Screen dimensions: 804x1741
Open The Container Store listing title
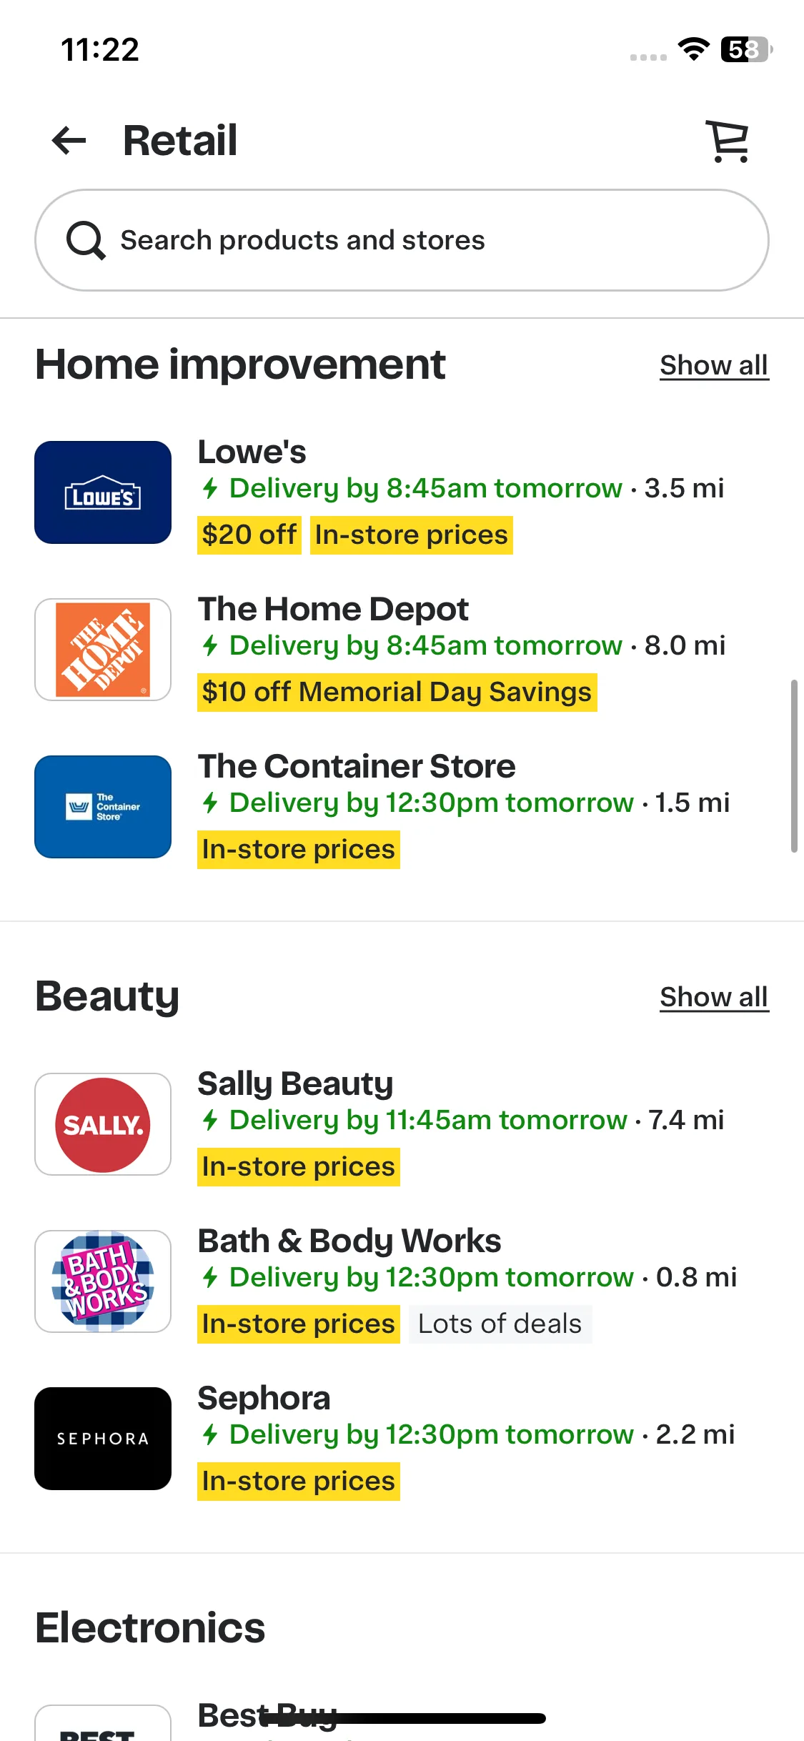357,766
